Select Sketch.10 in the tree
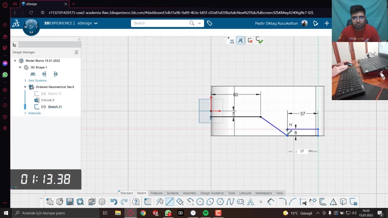Viewport: 388px width, 218px height. 55,93
